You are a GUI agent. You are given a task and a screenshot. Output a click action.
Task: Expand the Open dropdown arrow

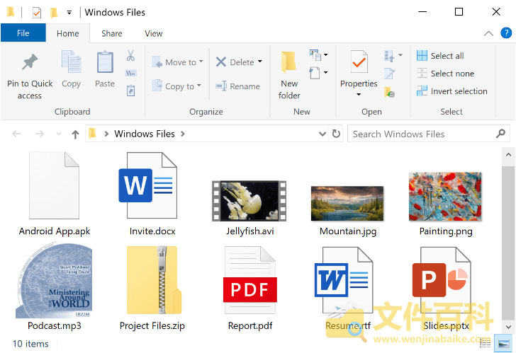click(x=400, y=55)
